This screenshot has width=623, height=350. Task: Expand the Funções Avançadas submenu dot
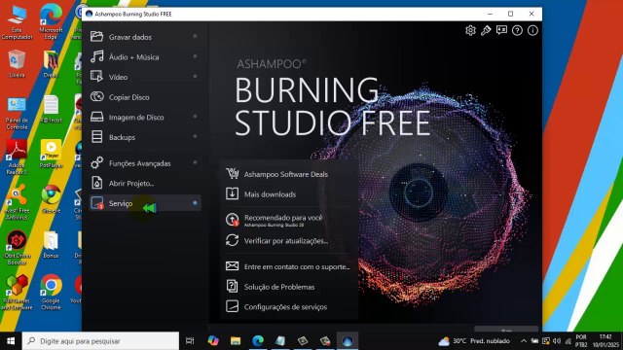coord(195,162)
